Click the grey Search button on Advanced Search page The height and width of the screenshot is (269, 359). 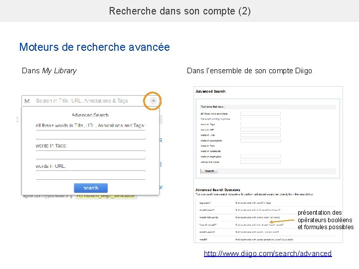click(x=209, y=171)
